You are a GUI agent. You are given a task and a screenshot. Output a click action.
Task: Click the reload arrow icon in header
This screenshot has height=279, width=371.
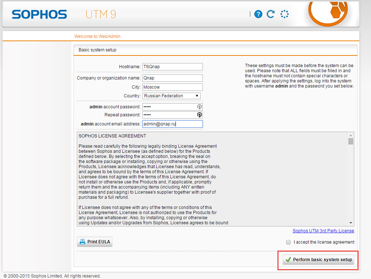tap(271, 14)
